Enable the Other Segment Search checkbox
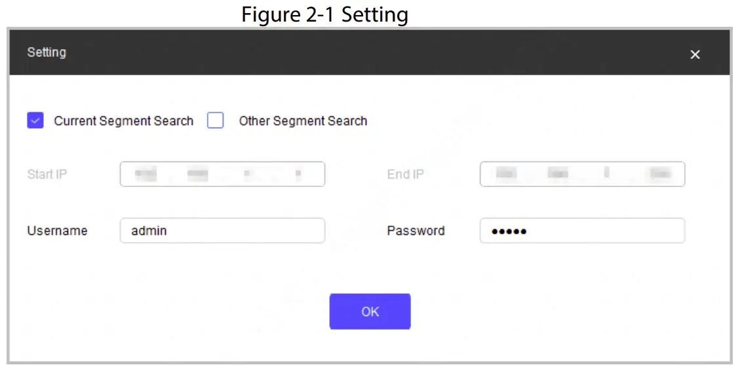Viewport: 740px width, 367px height. pyautogui.click(x=216, y=121)
